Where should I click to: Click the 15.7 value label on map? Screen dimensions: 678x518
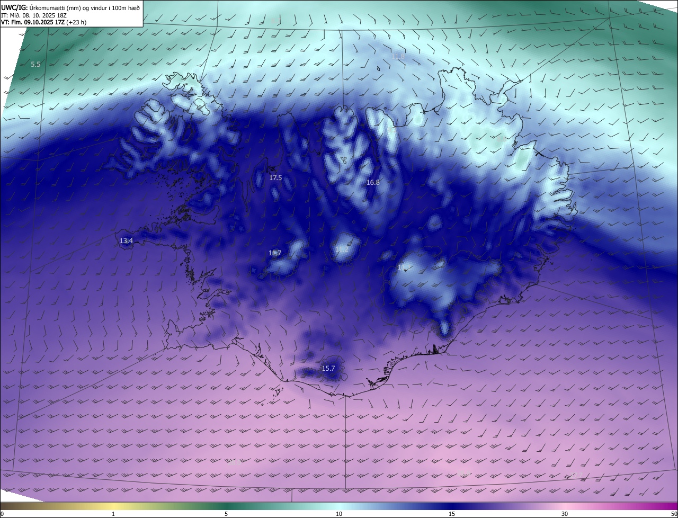point(328,368)
